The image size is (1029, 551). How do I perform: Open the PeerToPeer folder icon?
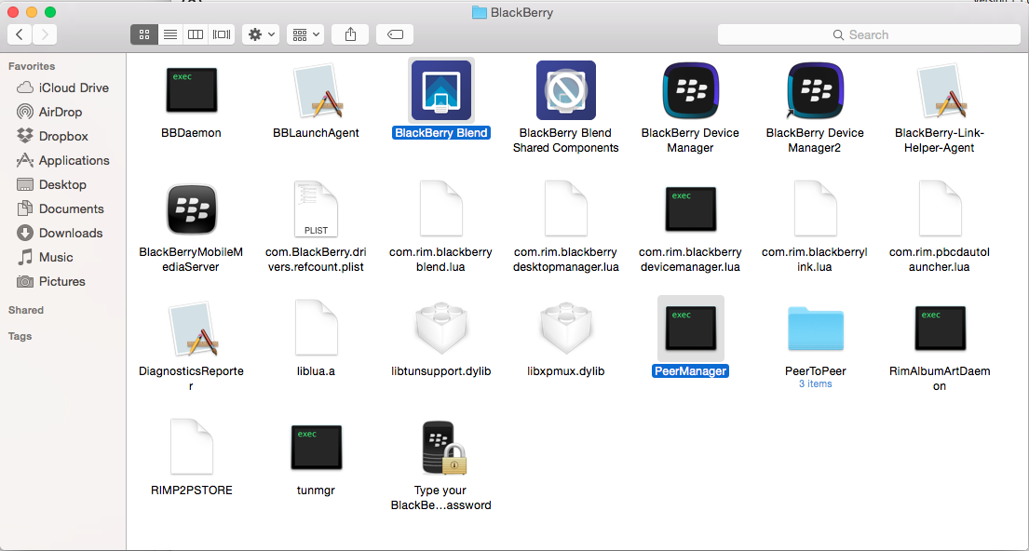point(815,329)
